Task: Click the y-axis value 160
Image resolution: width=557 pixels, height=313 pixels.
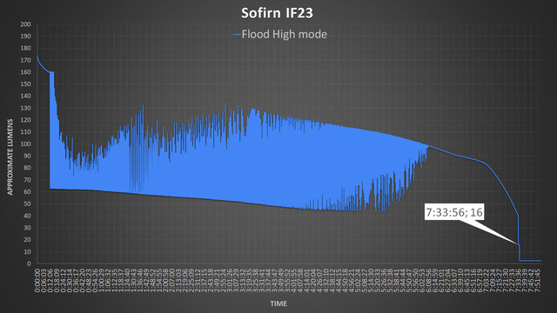Action: 25,72
